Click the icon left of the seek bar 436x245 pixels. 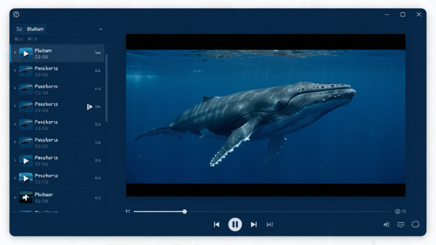128,212
